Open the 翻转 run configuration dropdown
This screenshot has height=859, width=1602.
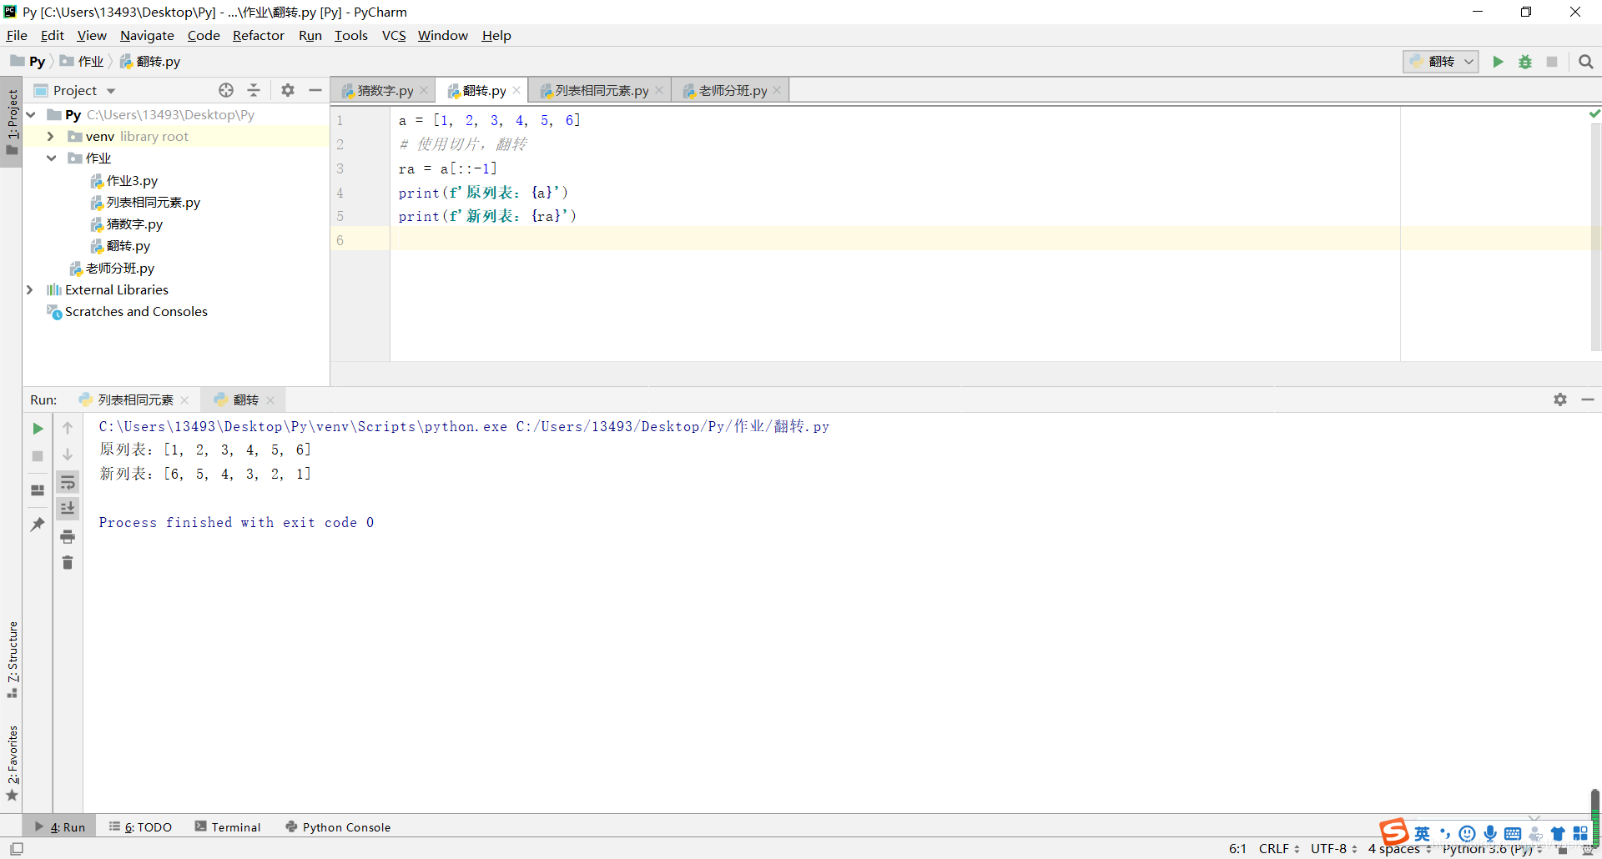point(1441,62)
